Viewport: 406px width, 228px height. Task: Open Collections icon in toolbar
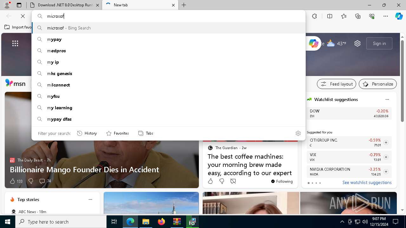[x=358, y=16]
